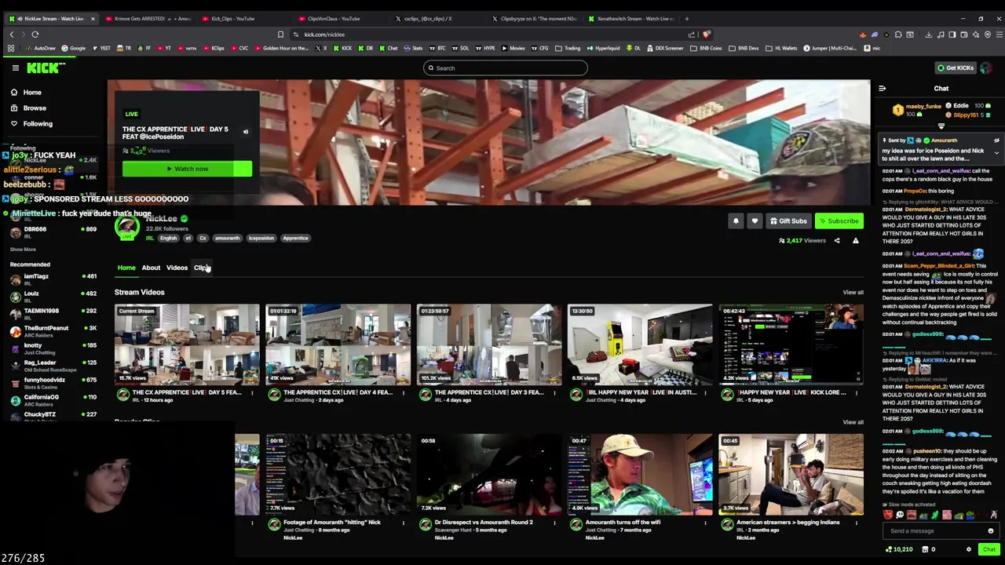Open options for Day 5 video
The image size is (1005, 565).
[x=252, y=393]
